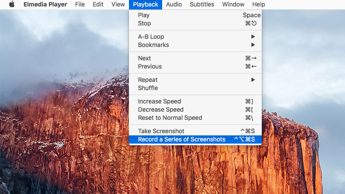Choose Reset to Normal Speed
The height and width of the screenshot is (194, 345).
(x=195, y=118)
